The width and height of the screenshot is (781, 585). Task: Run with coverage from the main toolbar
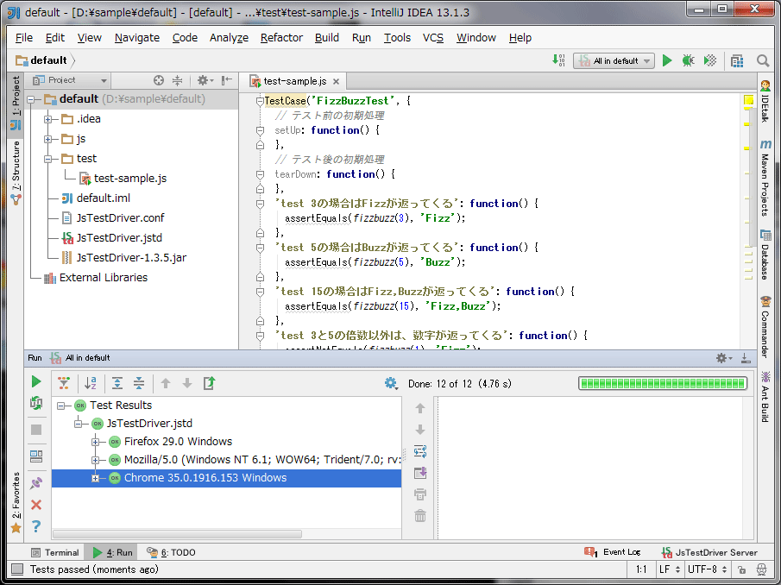tap(710, 60)
